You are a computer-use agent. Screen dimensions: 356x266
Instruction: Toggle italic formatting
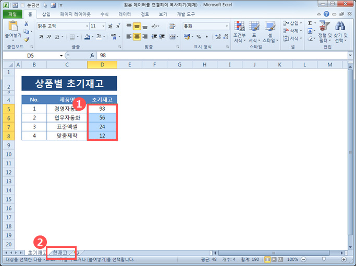48,36
